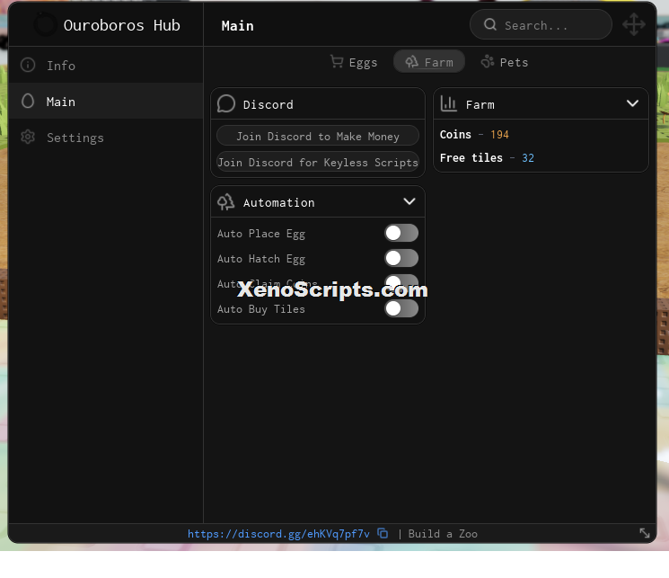
Task: Click the Settings gear icon
Action: coord(28,138)
